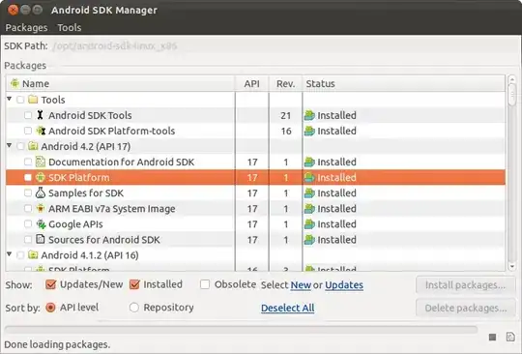Click the New link to select new packages

click(x=301, y=285)
